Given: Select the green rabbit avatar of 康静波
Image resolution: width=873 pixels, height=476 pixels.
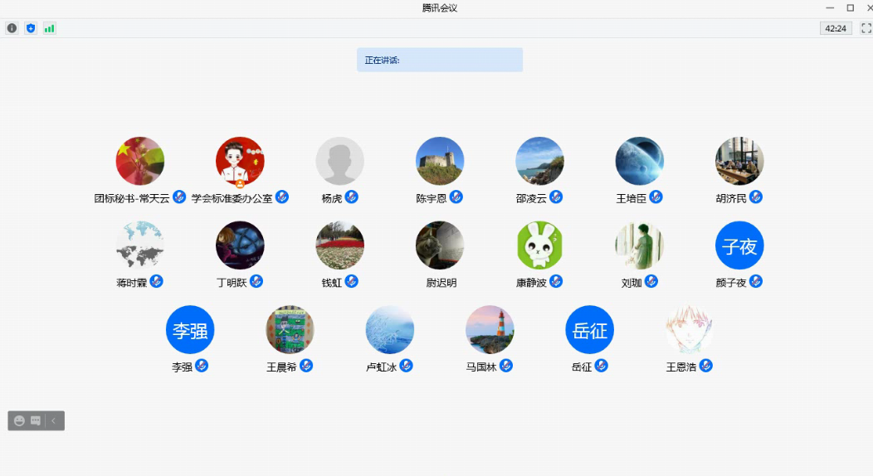Looking at the screenshot, I should [539, 245].
